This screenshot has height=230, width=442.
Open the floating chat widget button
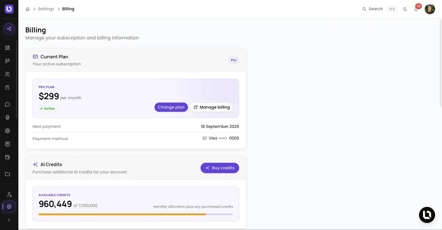427,215
